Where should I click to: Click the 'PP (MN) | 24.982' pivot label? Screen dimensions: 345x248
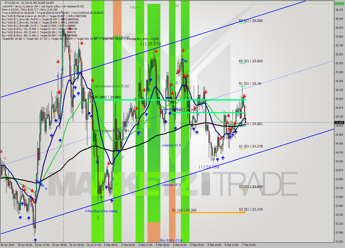(107, 97)
